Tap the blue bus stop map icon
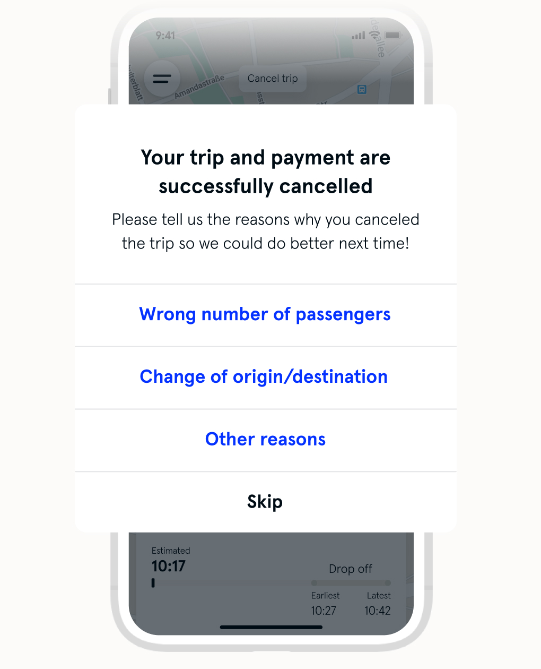Image resolution: width=541 pixels, height=669 pixels. [362, 89]
